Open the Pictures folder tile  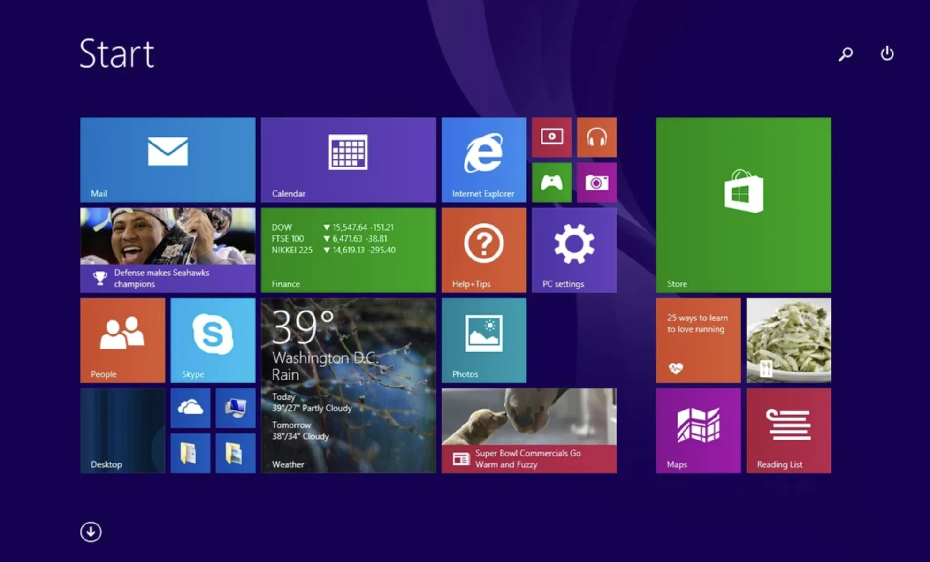click(236, 453)
